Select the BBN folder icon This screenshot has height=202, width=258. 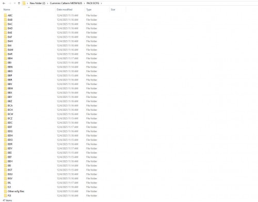[x=6, y=67]
